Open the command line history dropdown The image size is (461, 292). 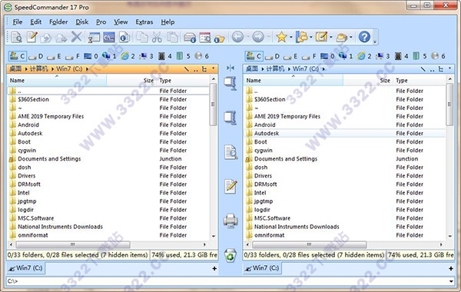[451, 281]
